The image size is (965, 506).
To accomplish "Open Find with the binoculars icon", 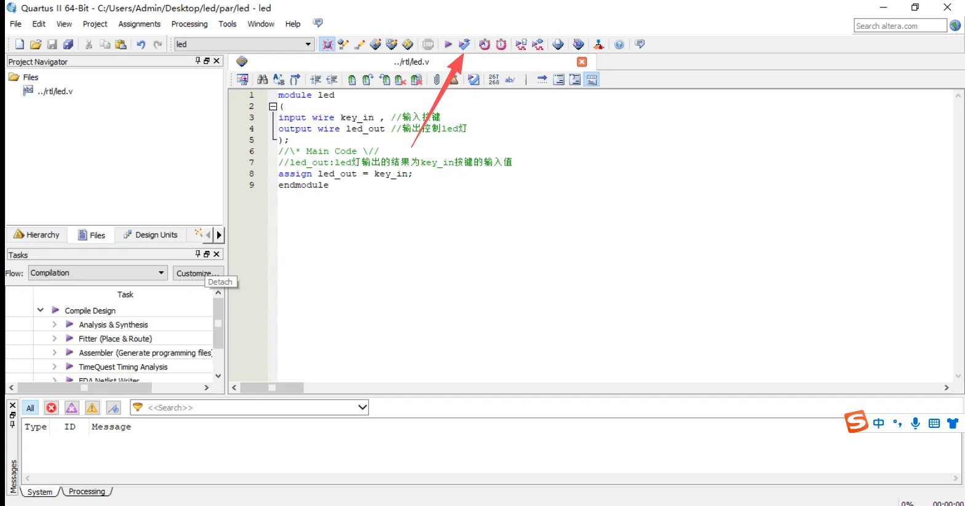I will pyautogui.click(x=263, y=79).
